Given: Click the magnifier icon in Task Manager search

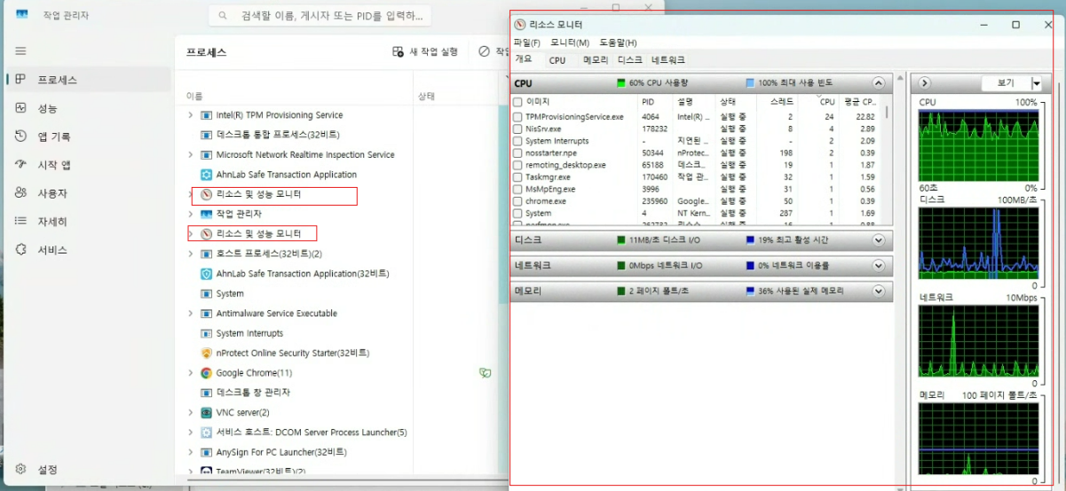Looking at the screenshot, I should [x=224, y=16].
